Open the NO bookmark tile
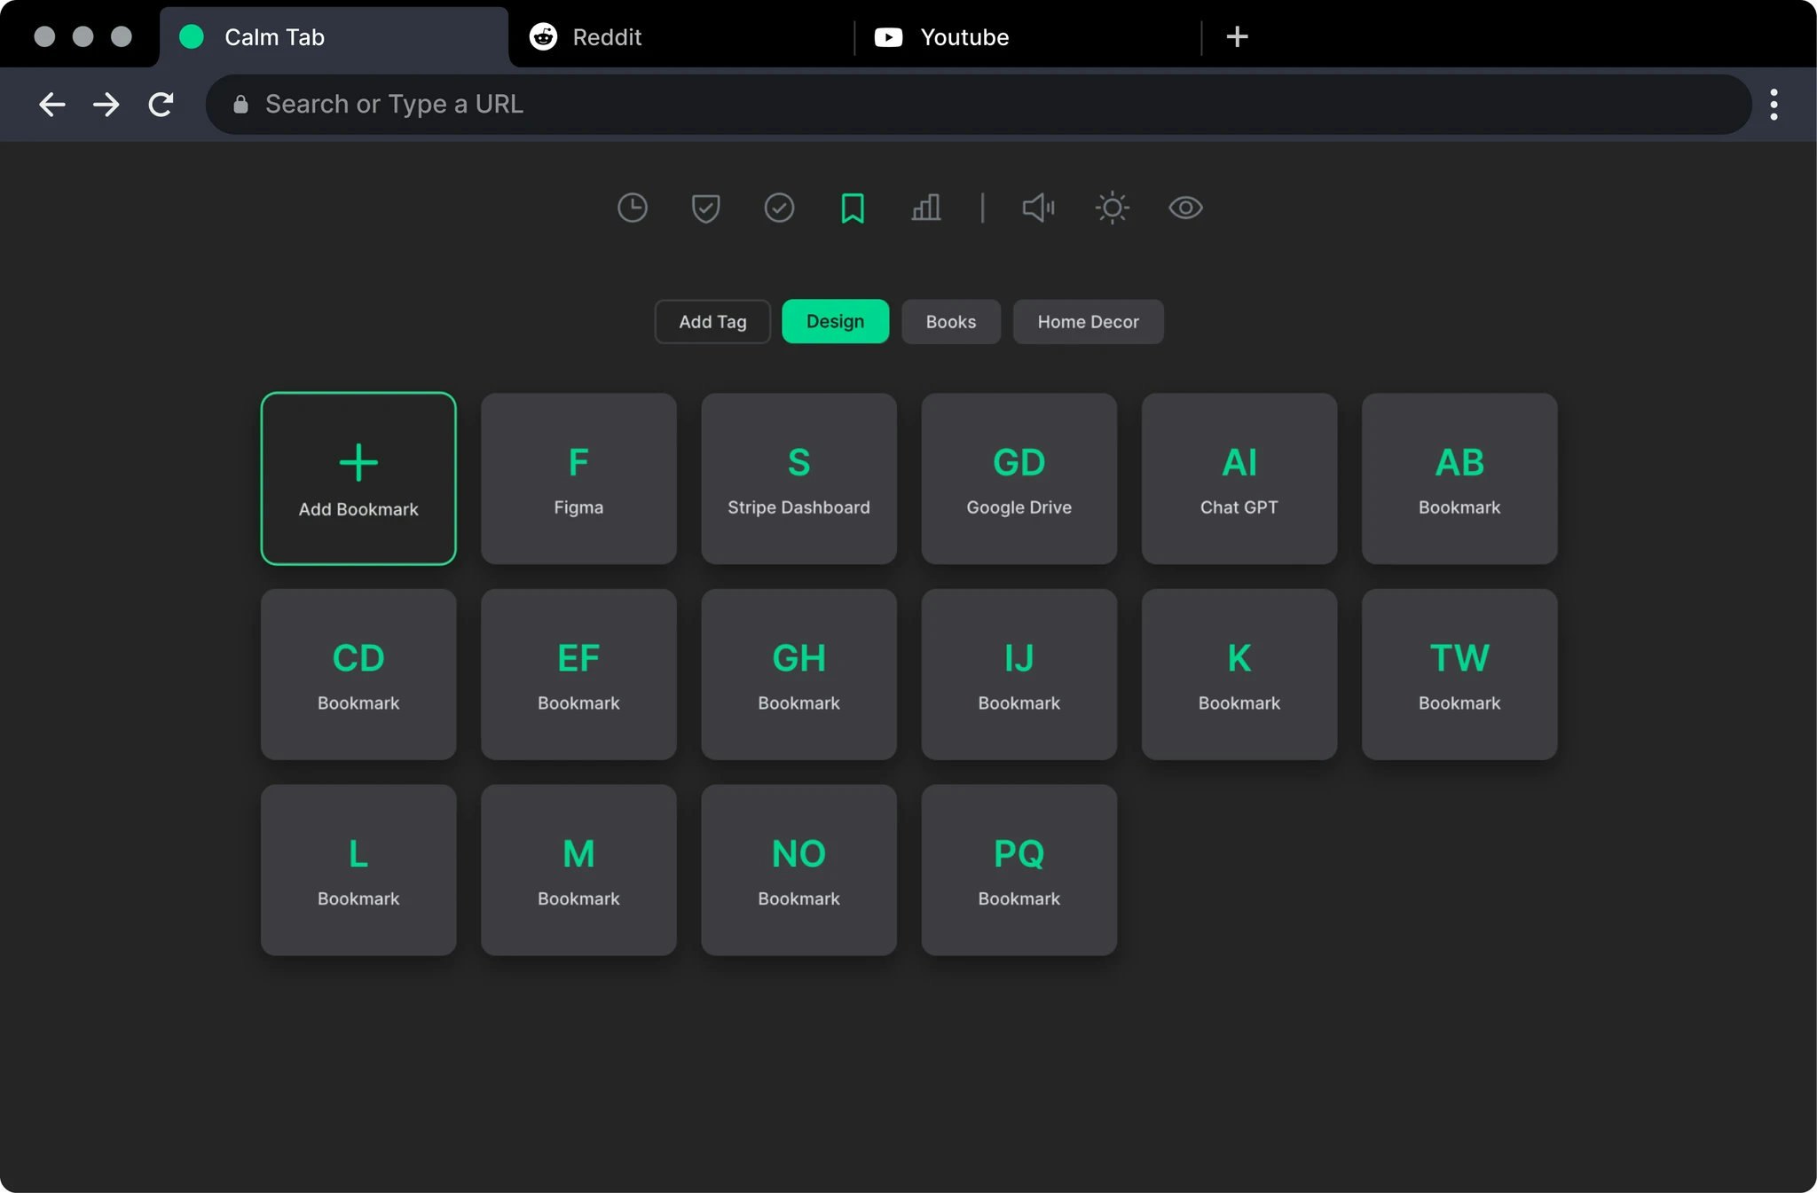The width and height of the screenshot is (1817, 1193). (798, 870)
